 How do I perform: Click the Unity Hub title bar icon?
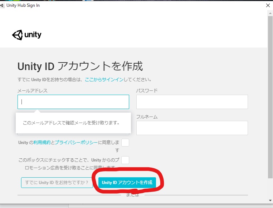[2, 5]
